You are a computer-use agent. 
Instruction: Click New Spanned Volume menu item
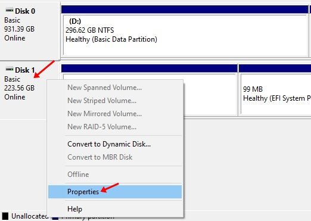click(x=115, y=88)
